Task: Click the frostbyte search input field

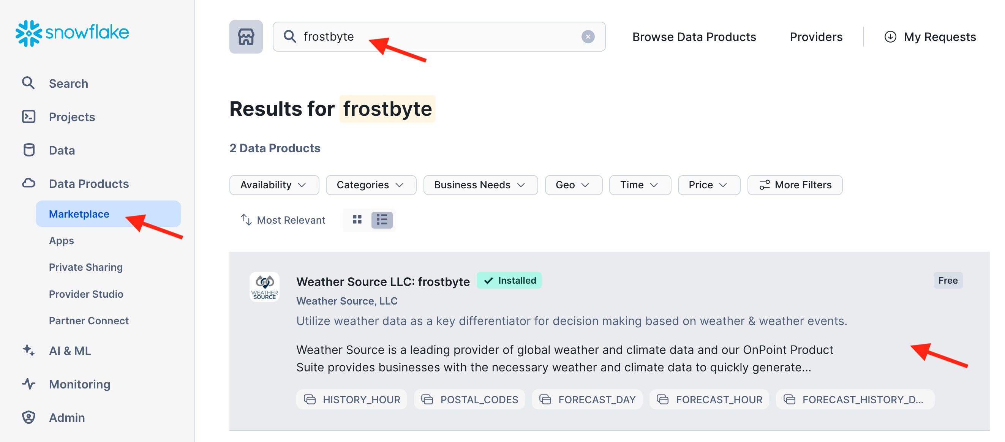Action: 437,37
